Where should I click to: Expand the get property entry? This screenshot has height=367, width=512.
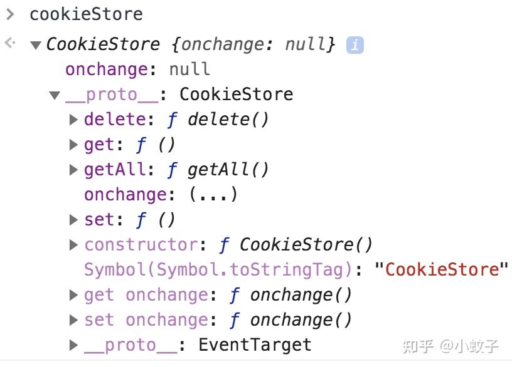coord(74,144)
